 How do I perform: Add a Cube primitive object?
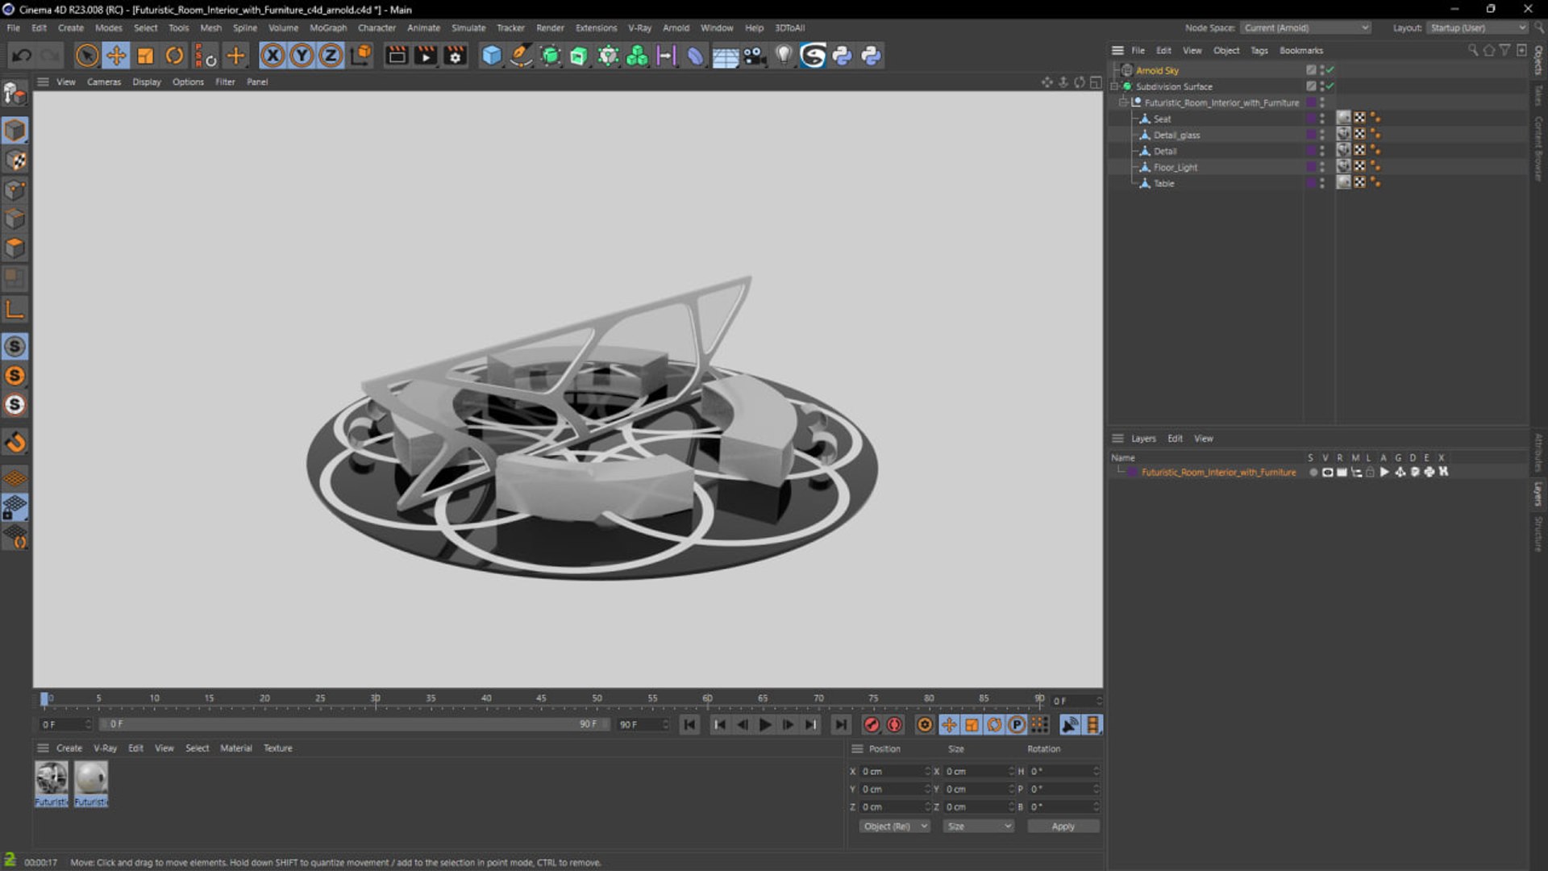[491, 56]
